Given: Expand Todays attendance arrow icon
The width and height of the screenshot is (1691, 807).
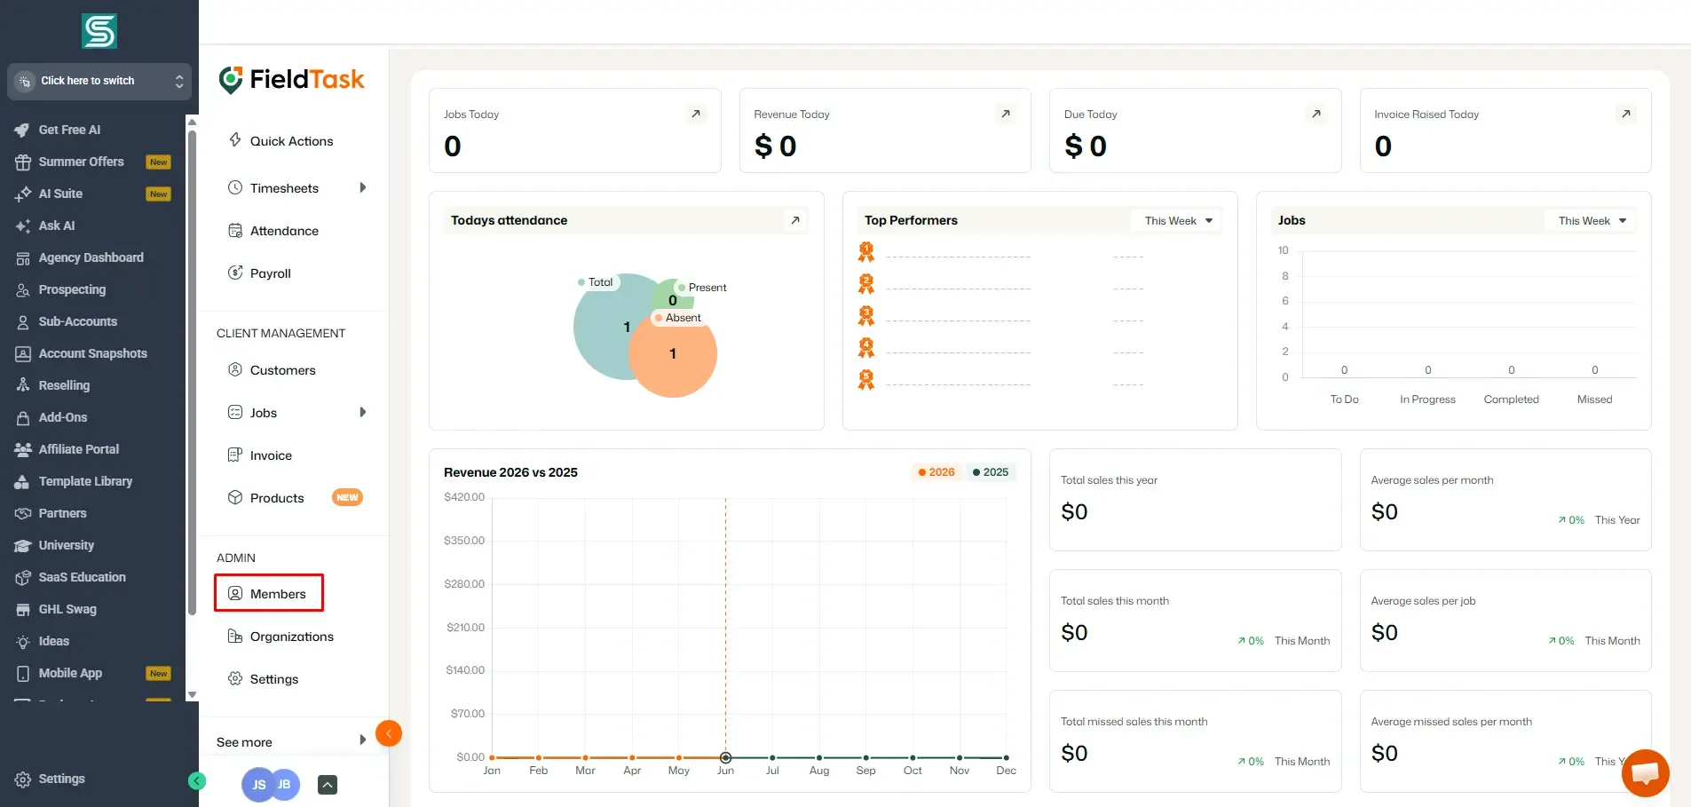Looking at the screenshot, I should pyautogui.click(x=795, y=220).
